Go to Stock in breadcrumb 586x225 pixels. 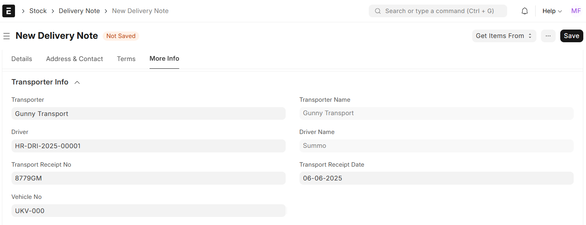click(x=38, y=11)
